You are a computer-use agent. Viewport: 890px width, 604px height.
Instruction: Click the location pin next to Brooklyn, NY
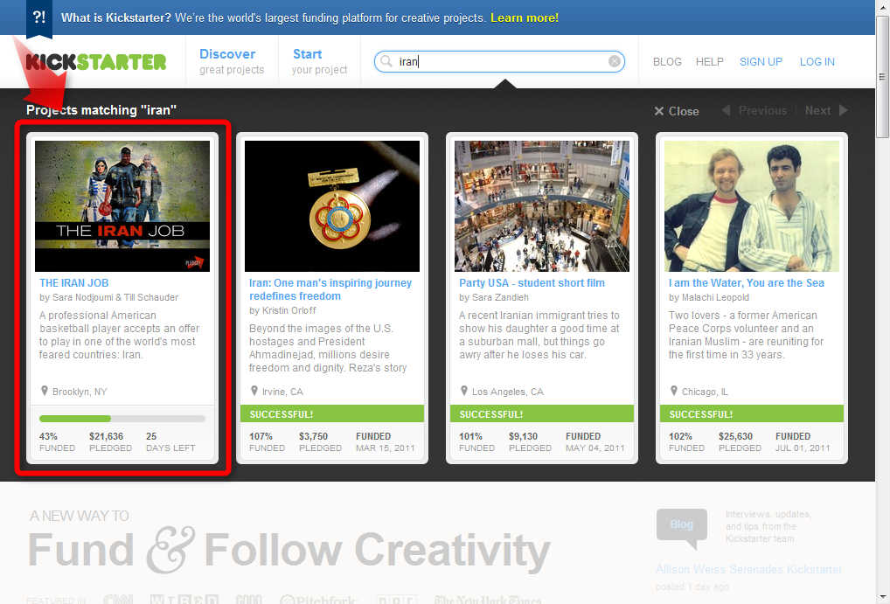click(43, 391)
